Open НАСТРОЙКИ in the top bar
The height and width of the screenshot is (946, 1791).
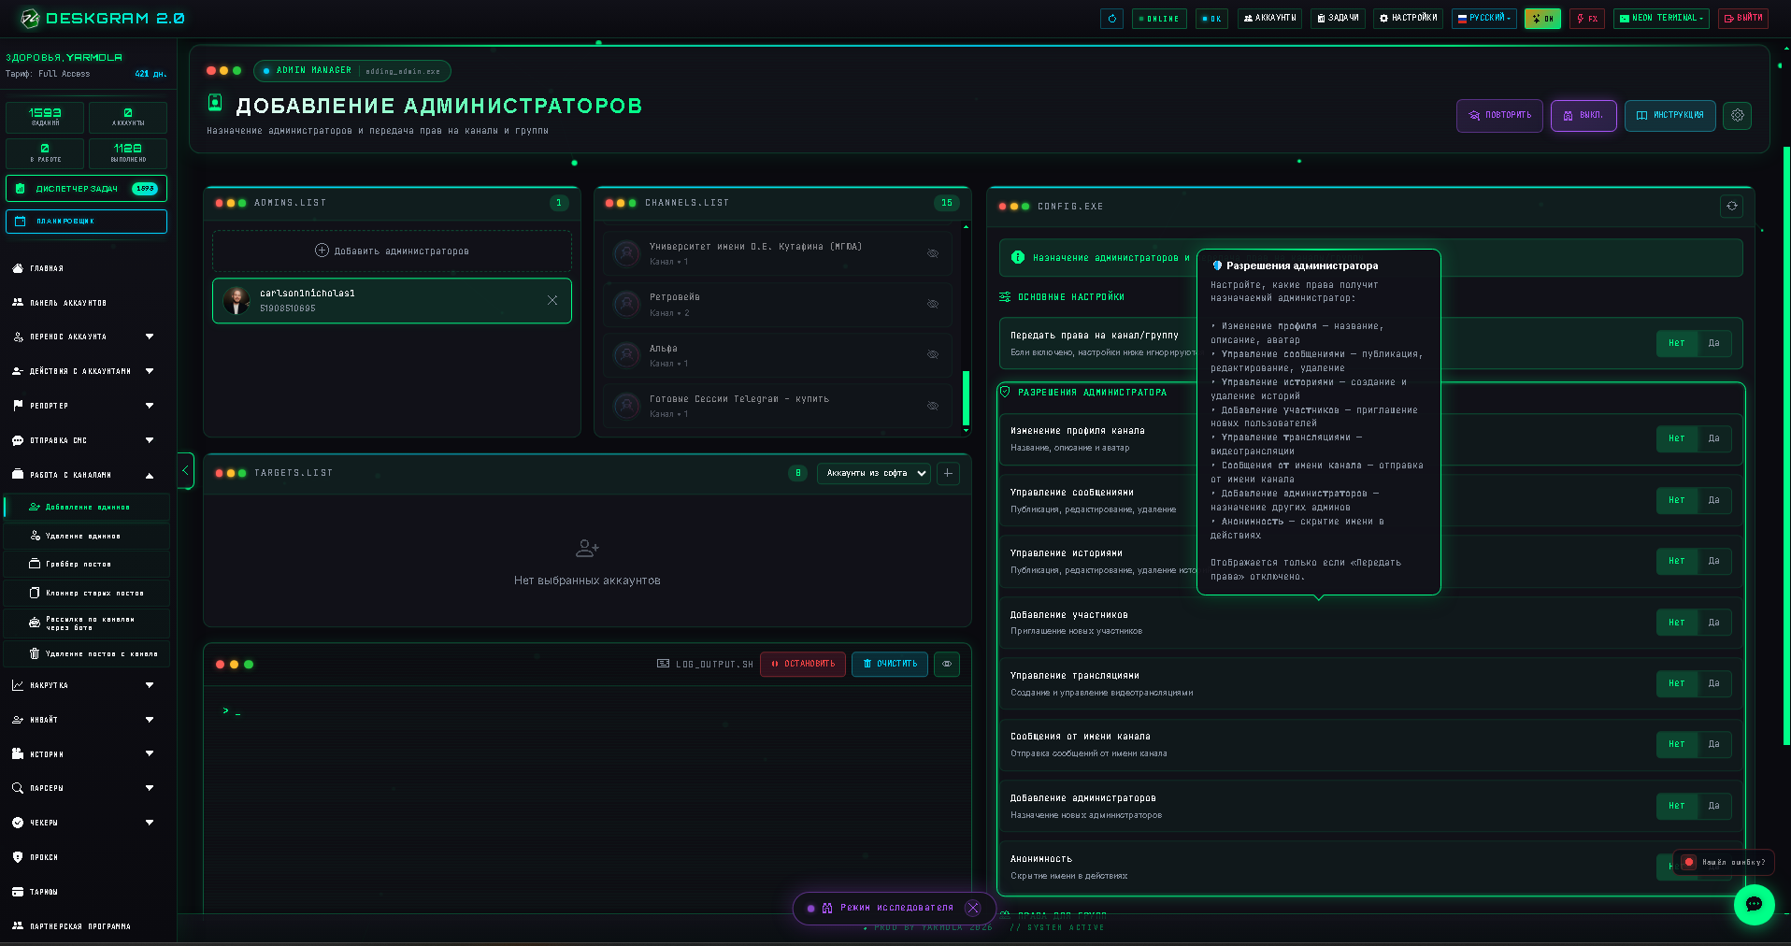pos(1408,18)
